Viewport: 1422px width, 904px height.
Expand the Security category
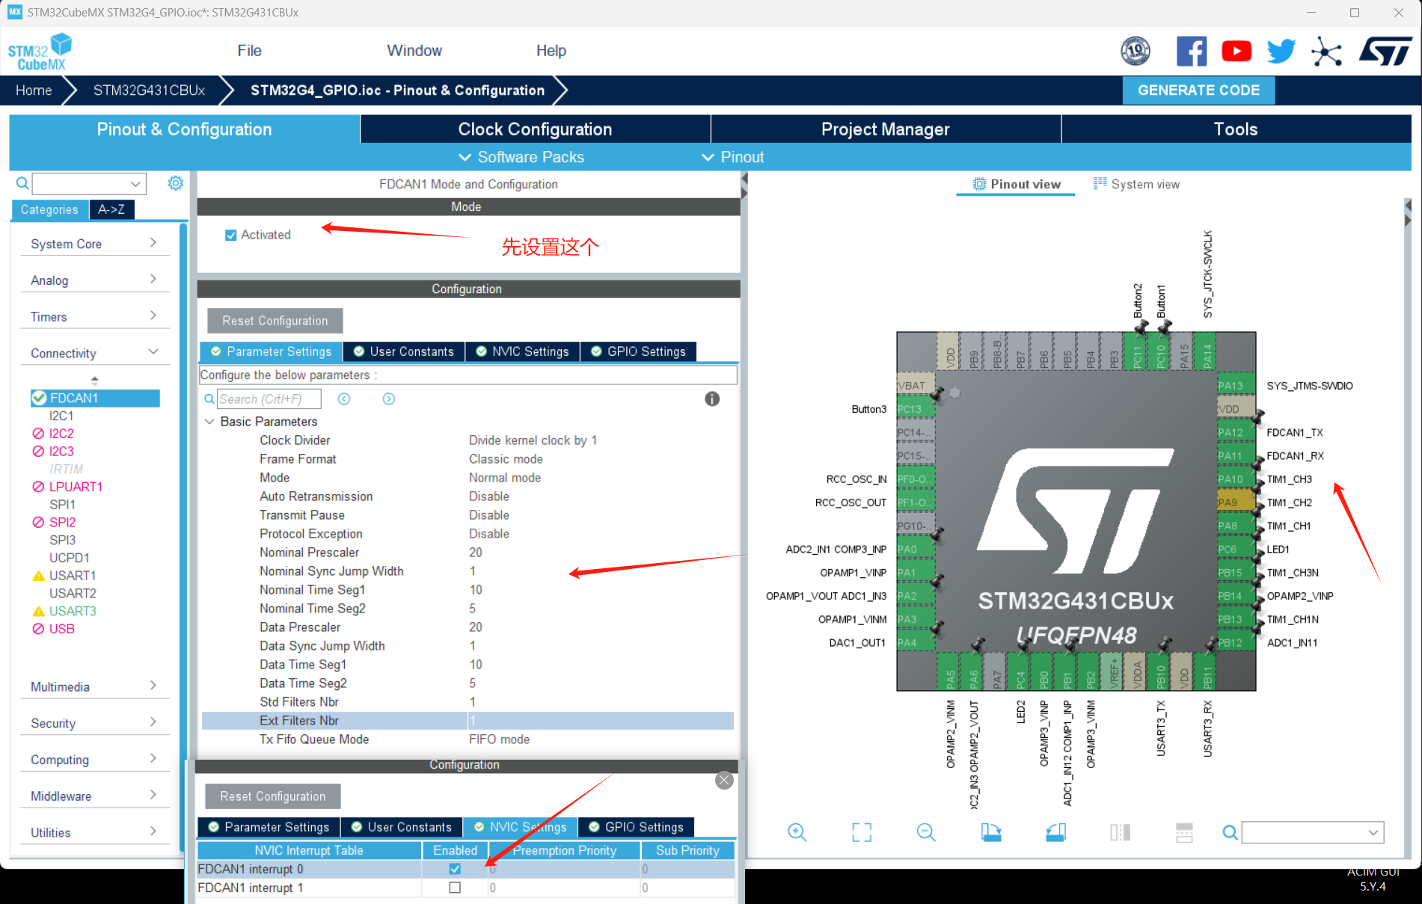94,723
